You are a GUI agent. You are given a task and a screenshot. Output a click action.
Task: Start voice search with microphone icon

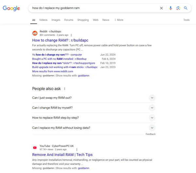tap(171, 8)
